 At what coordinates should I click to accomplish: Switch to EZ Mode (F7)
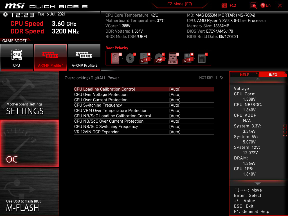[x=179, y=4]
